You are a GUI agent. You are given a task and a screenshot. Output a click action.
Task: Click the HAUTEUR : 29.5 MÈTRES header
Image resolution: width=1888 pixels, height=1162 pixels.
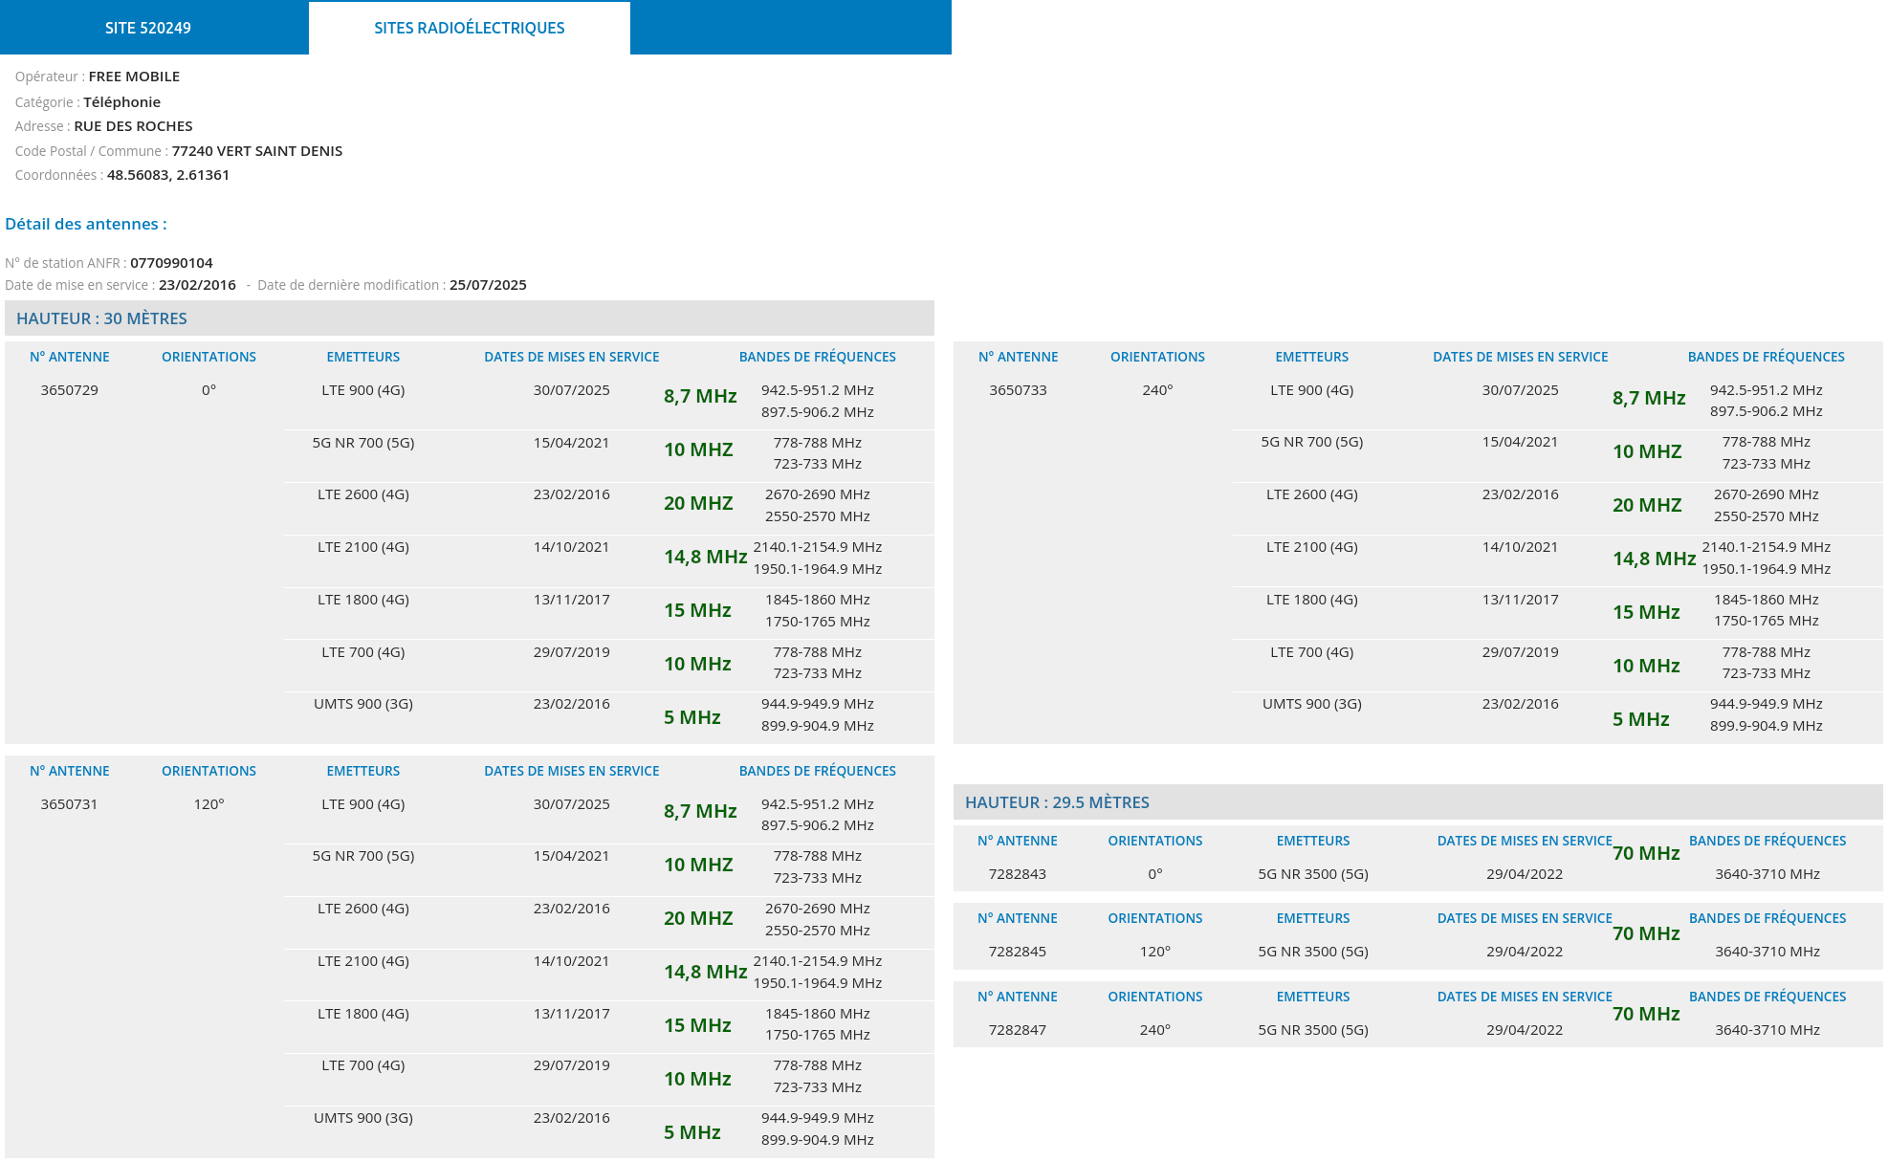[1057, 802]
